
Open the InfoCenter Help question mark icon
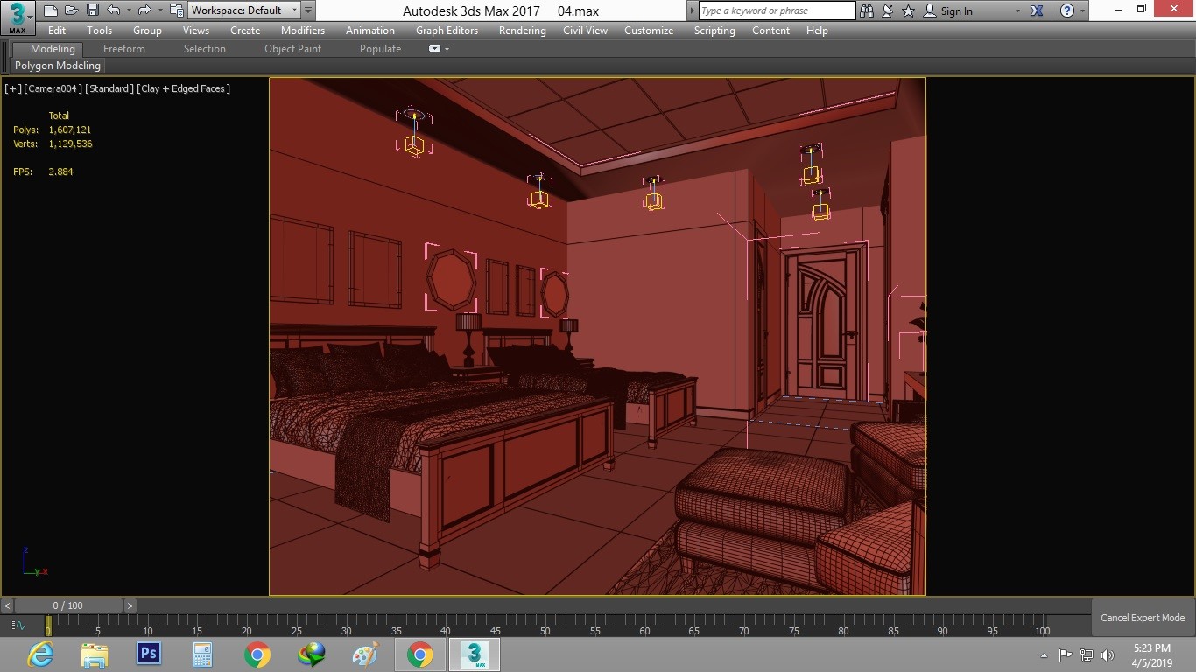coord(1069,10)
